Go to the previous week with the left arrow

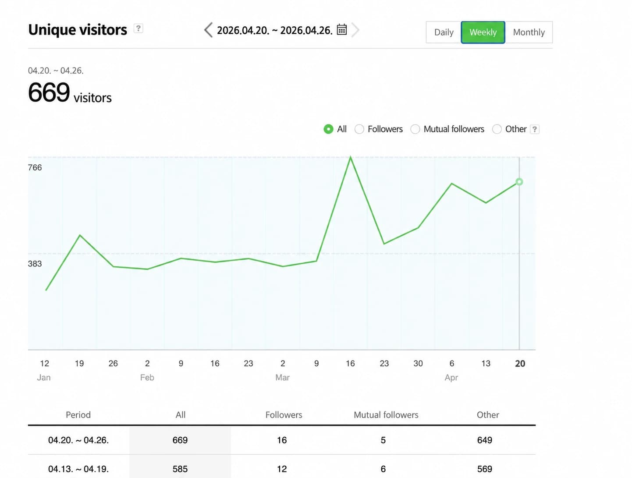(208, 30)
